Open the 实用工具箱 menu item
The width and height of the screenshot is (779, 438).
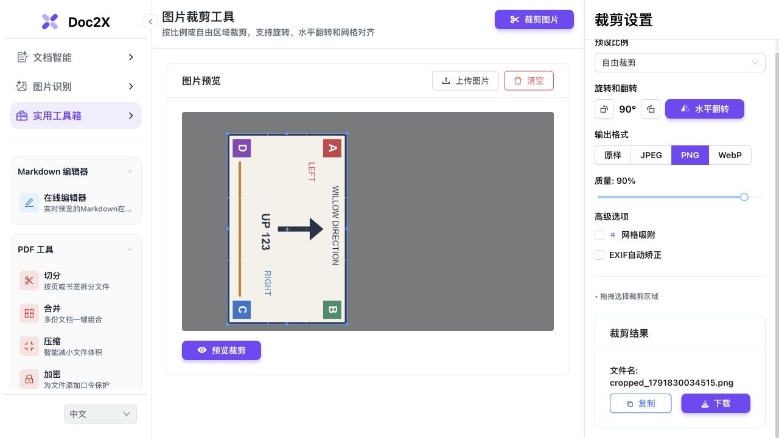[x=76, y=116]
